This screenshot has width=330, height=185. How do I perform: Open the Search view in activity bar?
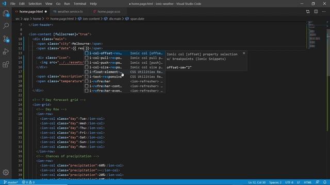(x=6, y=26)
